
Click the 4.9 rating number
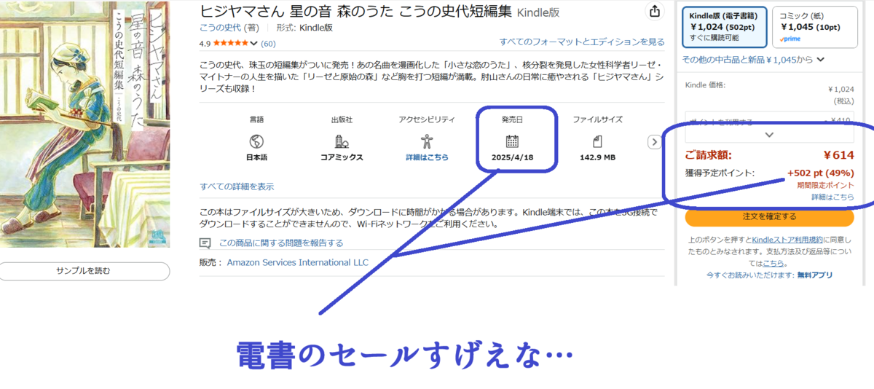205,43
